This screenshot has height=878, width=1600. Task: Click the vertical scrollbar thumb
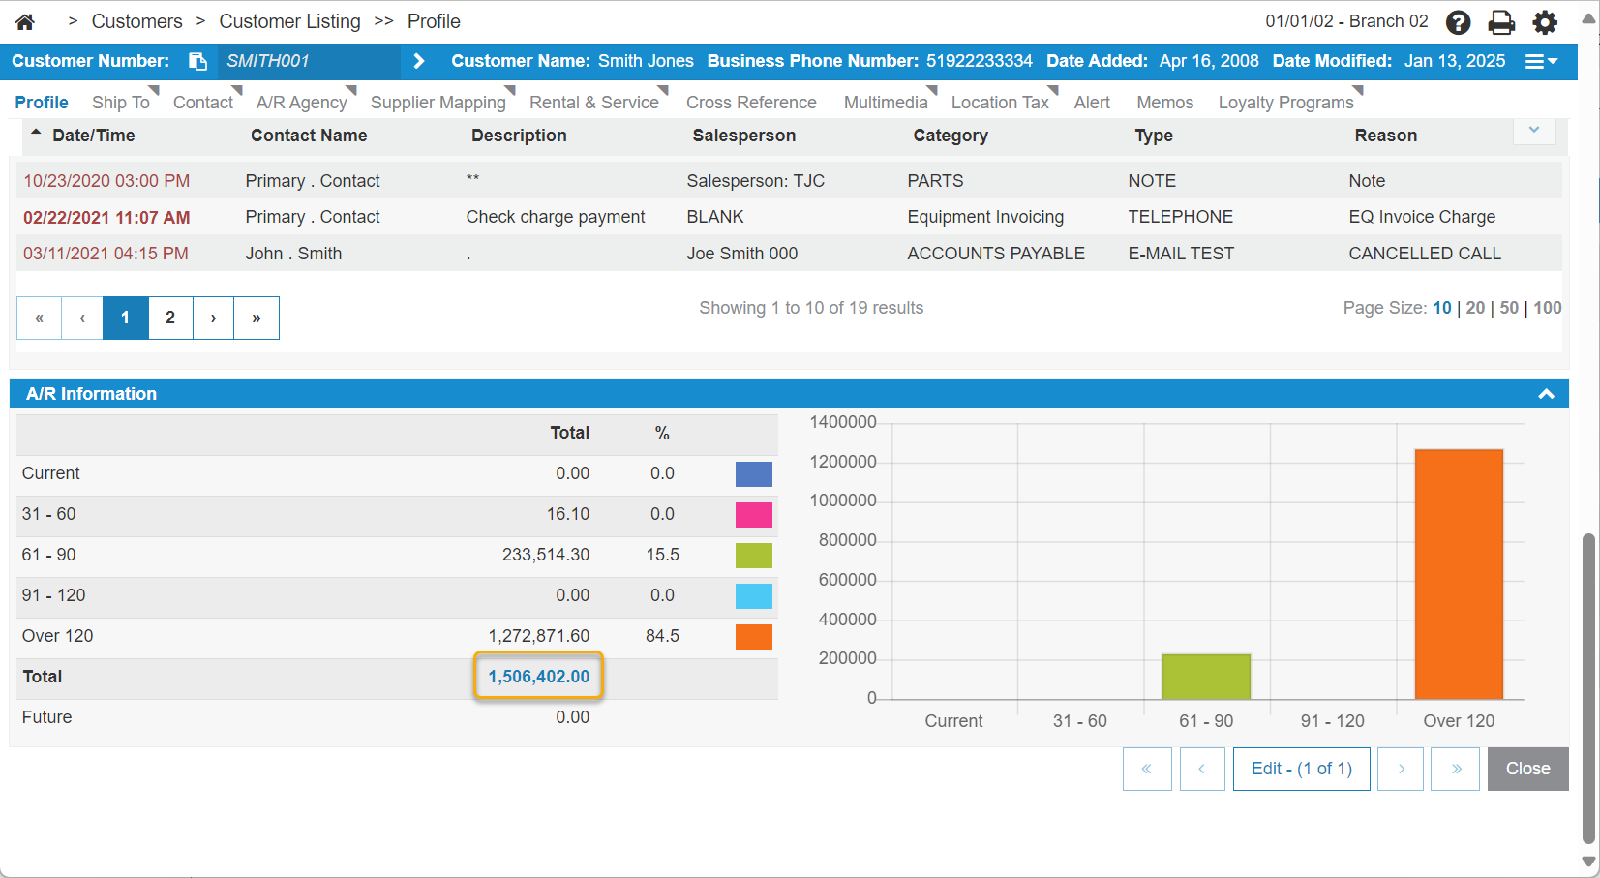pos(1588,688)
